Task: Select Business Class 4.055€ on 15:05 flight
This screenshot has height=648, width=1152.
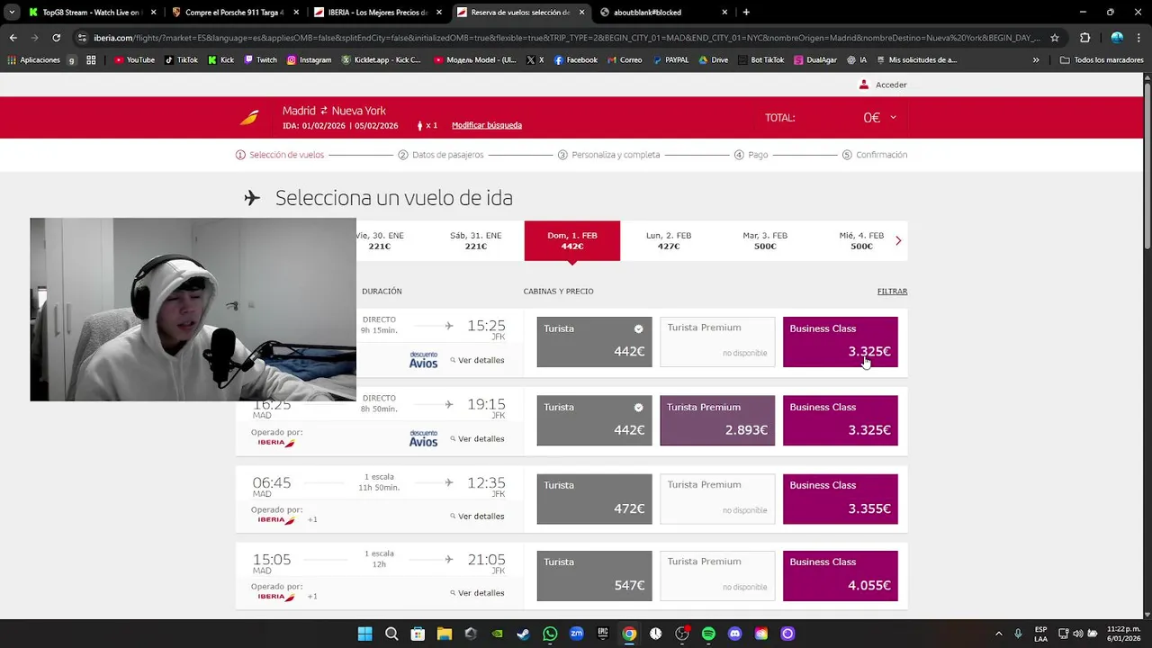Action: click(840, 576)
